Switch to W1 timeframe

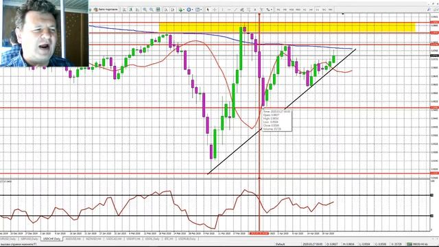point(324,10)
